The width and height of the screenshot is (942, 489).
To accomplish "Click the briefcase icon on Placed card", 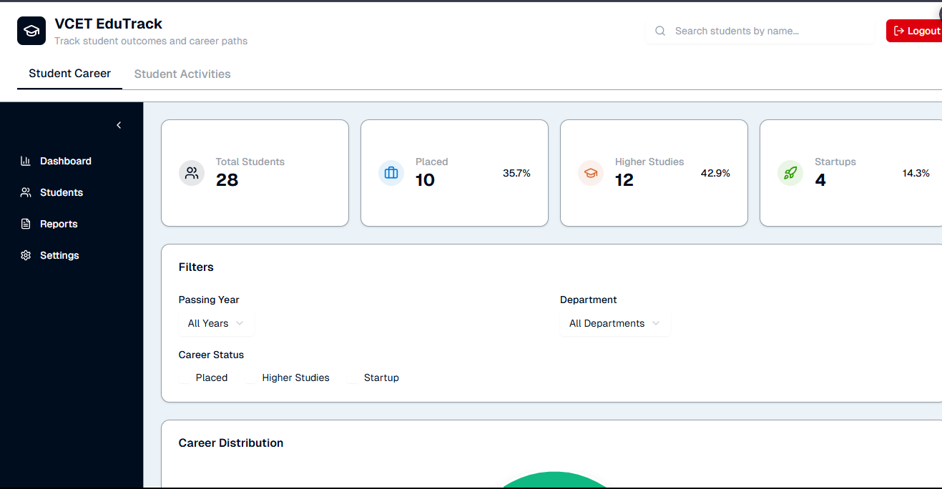I will pos(391,173).
